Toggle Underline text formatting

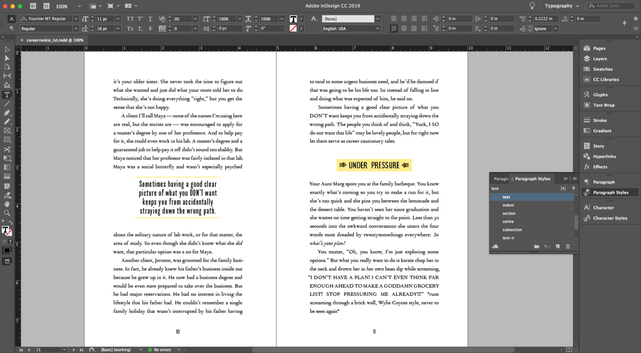tap(150, 19)
